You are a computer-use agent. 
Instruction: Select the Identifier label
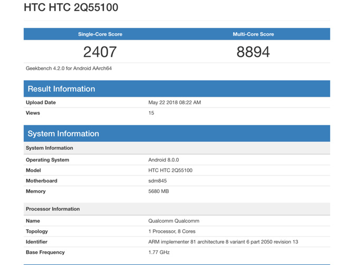coord(36,242)
